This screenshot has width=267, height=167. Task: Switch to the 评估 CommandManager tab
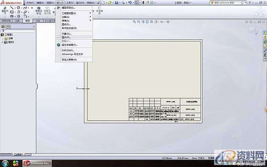click(x=38, y=21)
